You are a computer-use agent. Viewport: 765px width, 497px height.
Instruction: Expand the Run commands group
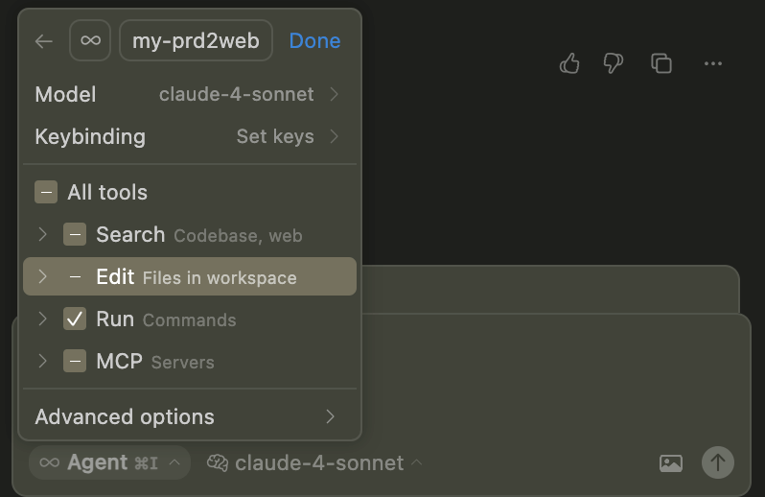tap(42, 319)
